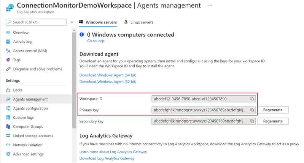Open Diagnose and solve problems
The height and width of the screenshot is (163, 304).
[x=37, y=69]
